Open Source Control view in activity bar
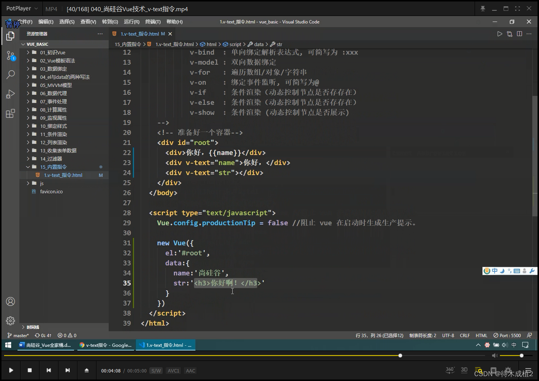This screenshot has width=539, height=381. pos(10,56)
